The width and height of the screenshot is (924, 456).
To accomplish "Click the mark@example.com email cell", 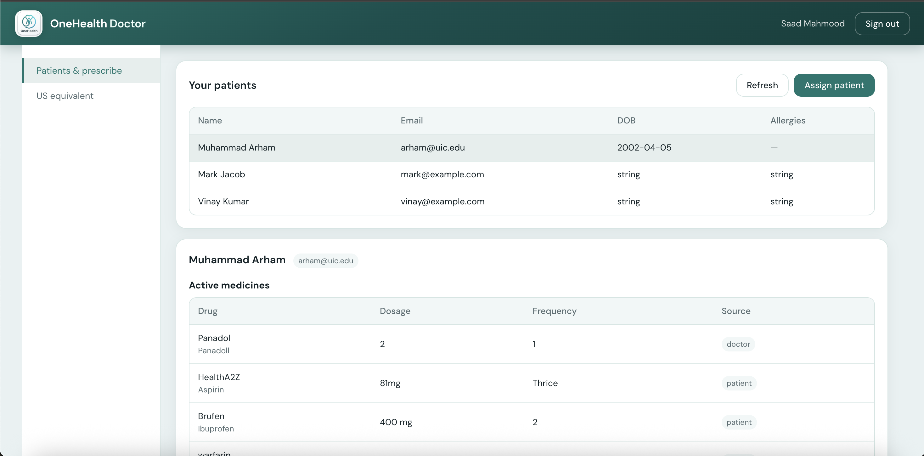I will point(442,174).
